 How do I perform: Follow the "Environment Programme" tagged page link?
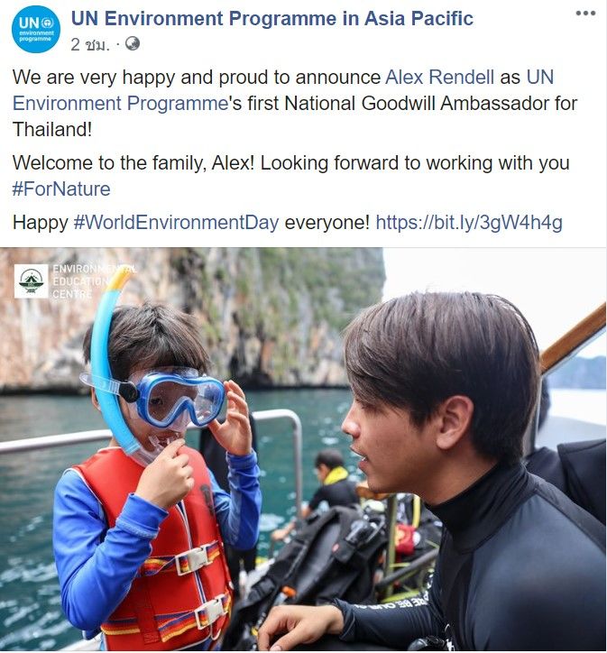click(120, 103)
